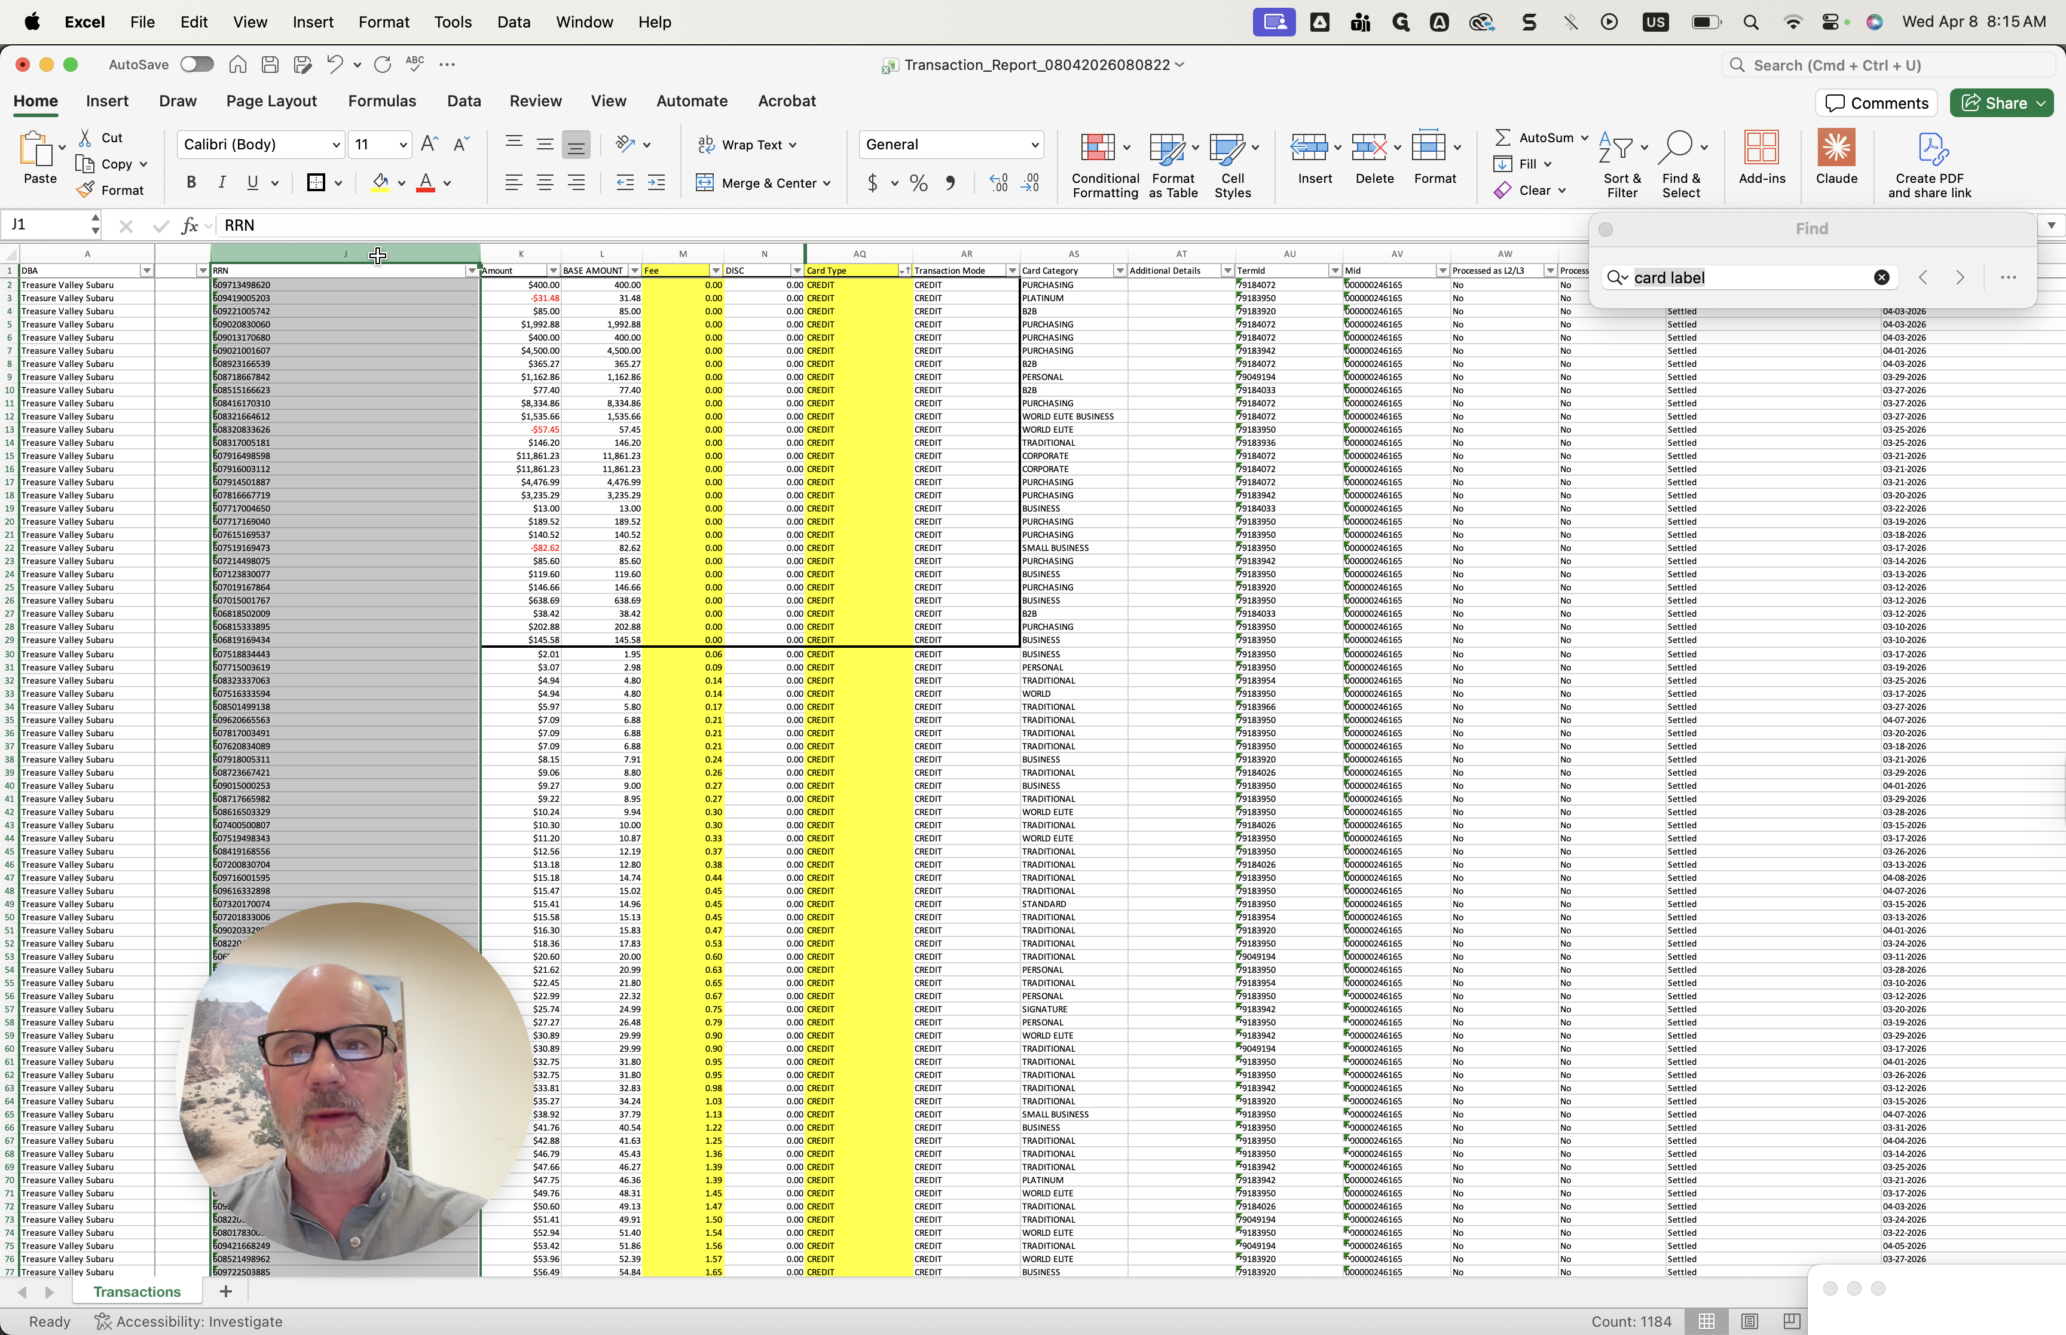Open the General number format dropdown
Image resolution: width=2066 pixels, height=1335 pixels.
click(x=1034, y=145)
